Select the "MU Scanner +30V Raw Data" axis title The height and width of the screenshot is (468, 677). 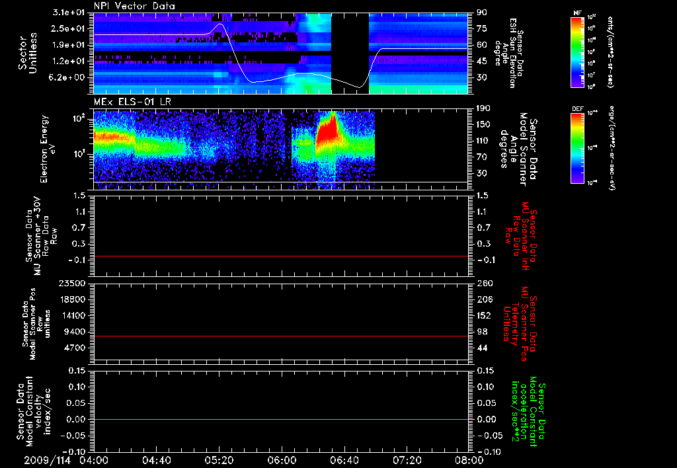tap(41, 236)
